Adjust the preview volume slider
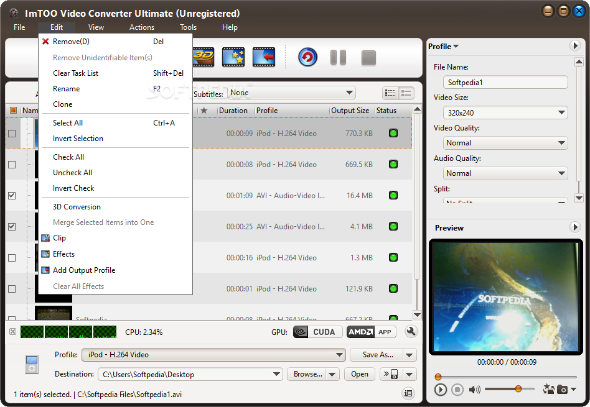This screenshot has height=407, width=590. click(x=518, y=388)
